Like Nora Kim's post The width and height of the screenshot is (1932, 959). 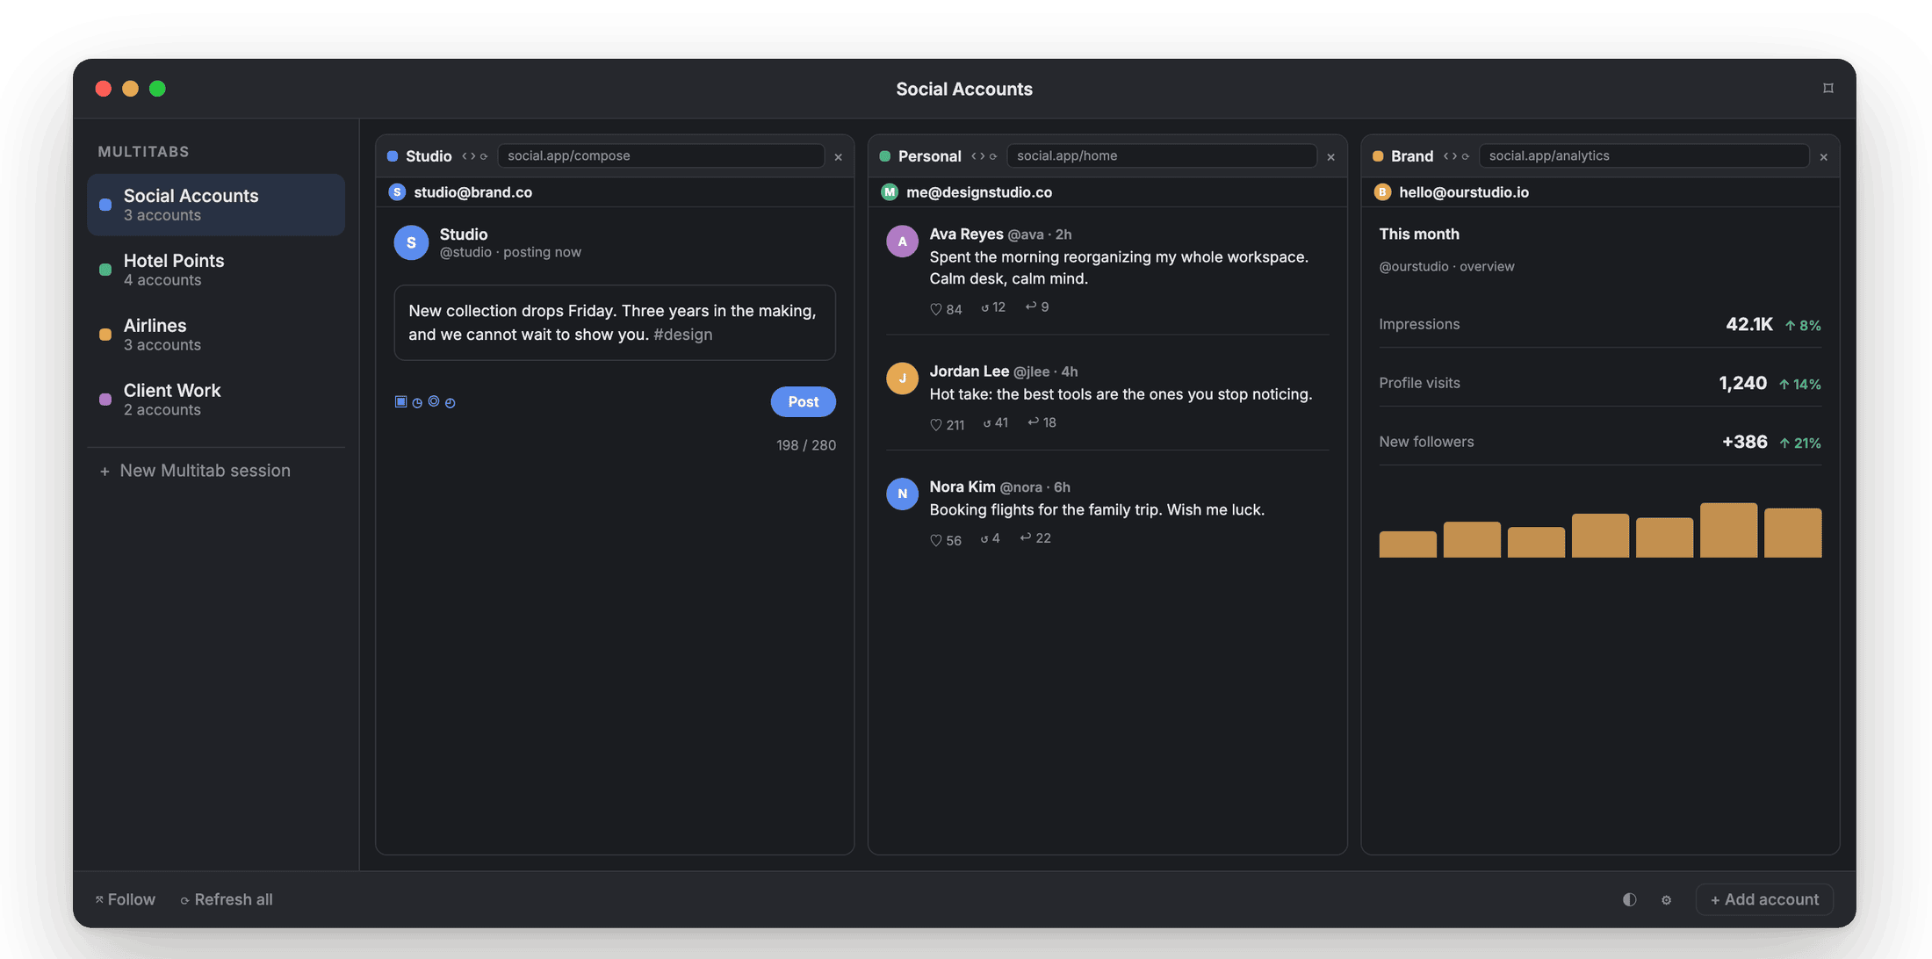[x=946, y=540]
